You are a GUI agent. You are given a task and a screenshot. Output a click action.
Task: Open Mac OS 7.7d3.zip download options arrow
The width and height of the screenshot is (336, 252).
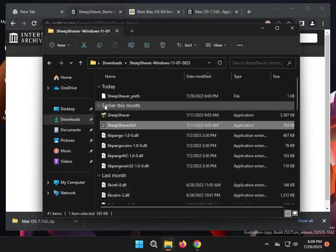click(x=76, y=221)
